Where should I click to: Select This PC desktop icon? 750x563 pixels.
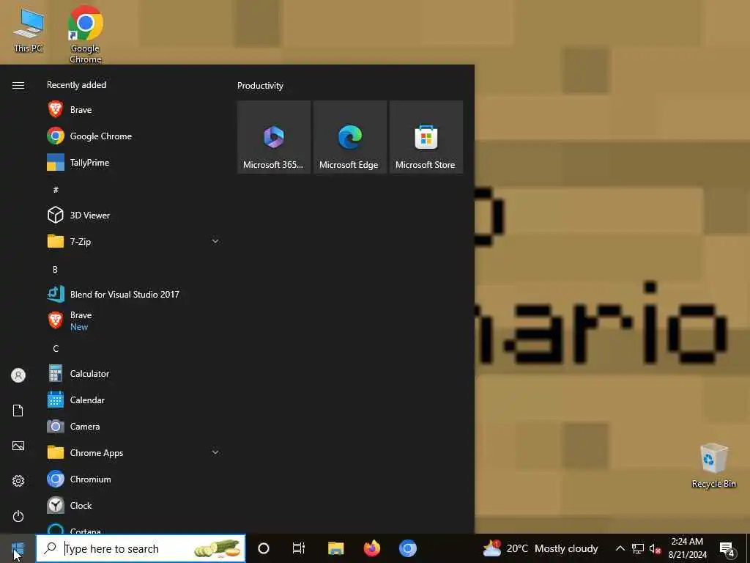pyautogui.click(x=29, y=31)
